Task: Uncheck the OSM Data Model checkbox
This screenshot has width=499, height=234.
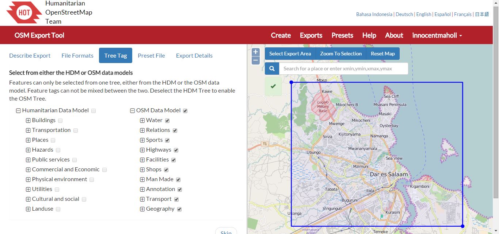Action: (x=185, y=111)
